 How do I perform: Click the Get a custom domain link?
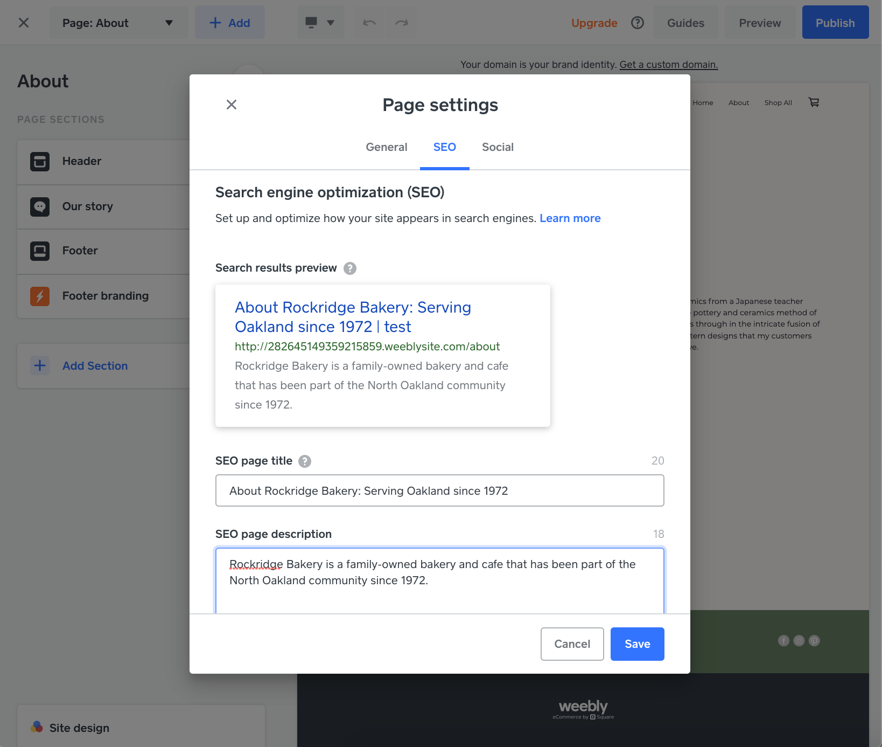[669, 65]
